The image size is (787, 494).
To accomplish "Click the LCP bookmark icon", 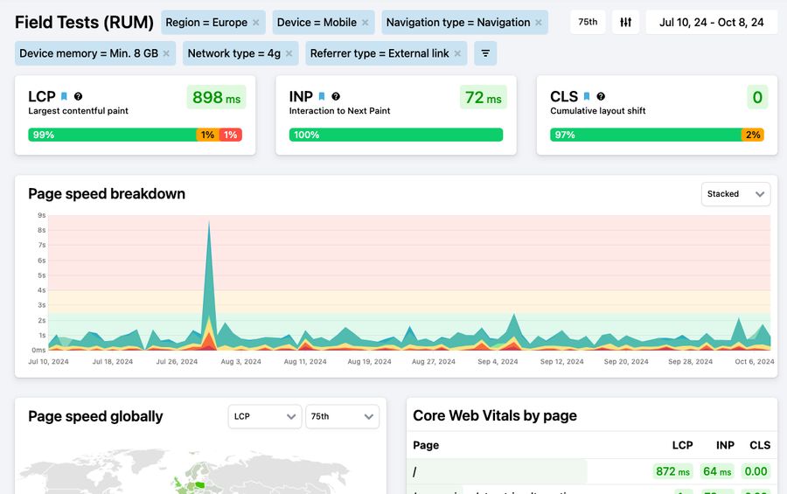I will click(x=64, y=97).
